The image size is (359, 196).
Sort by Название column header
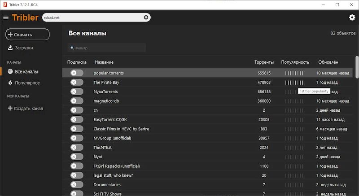[x=104, y=62]
